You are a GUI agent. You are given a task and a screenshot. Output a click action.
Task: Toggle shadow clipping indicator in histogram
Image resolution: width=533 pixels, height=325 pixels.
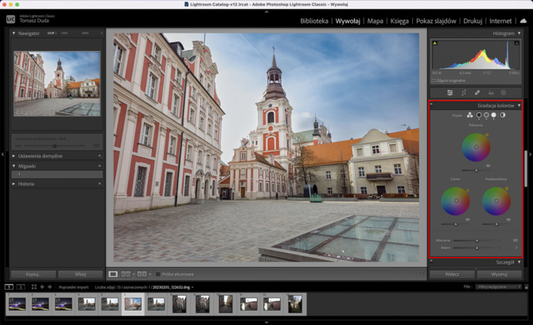(435, 43)
